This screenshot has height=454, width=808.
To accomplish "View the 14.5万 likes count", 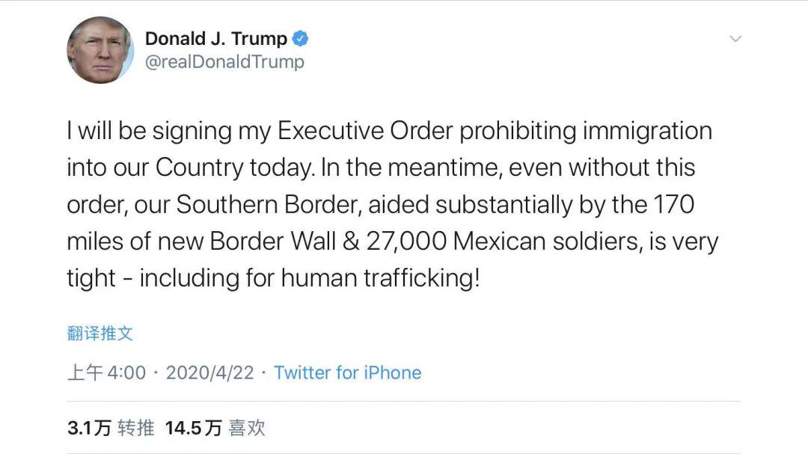I will [x=194, y=428].
